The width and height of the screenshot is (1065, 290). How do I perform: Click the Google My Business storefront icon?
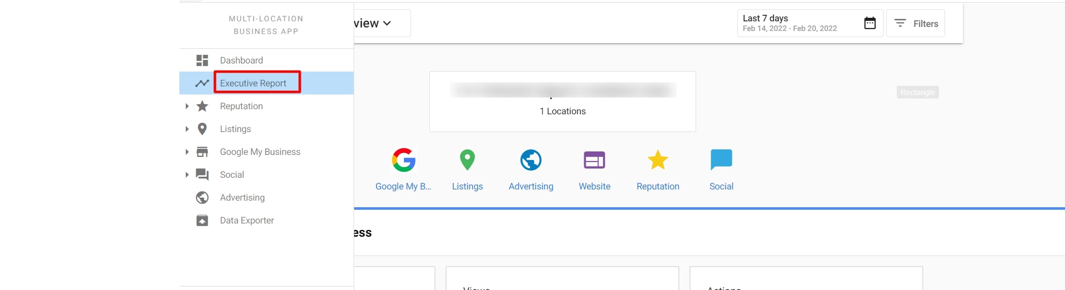202,152
